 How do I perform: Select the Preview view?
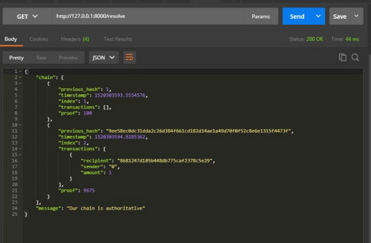tap(68, 57)
